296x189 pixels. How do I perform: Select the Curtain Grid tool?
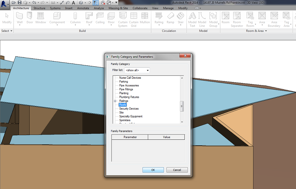tap(134, 20)
